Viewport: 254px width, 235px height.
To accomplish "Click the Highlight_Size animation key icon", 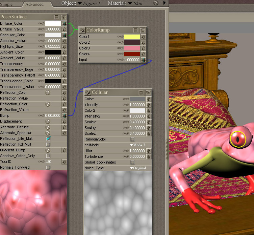I will [41, 47].
